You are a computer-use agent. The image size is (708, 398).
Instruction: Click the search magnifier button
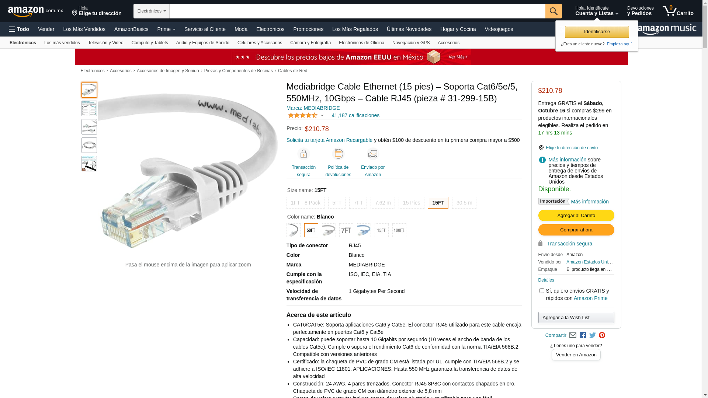[553, 11]
